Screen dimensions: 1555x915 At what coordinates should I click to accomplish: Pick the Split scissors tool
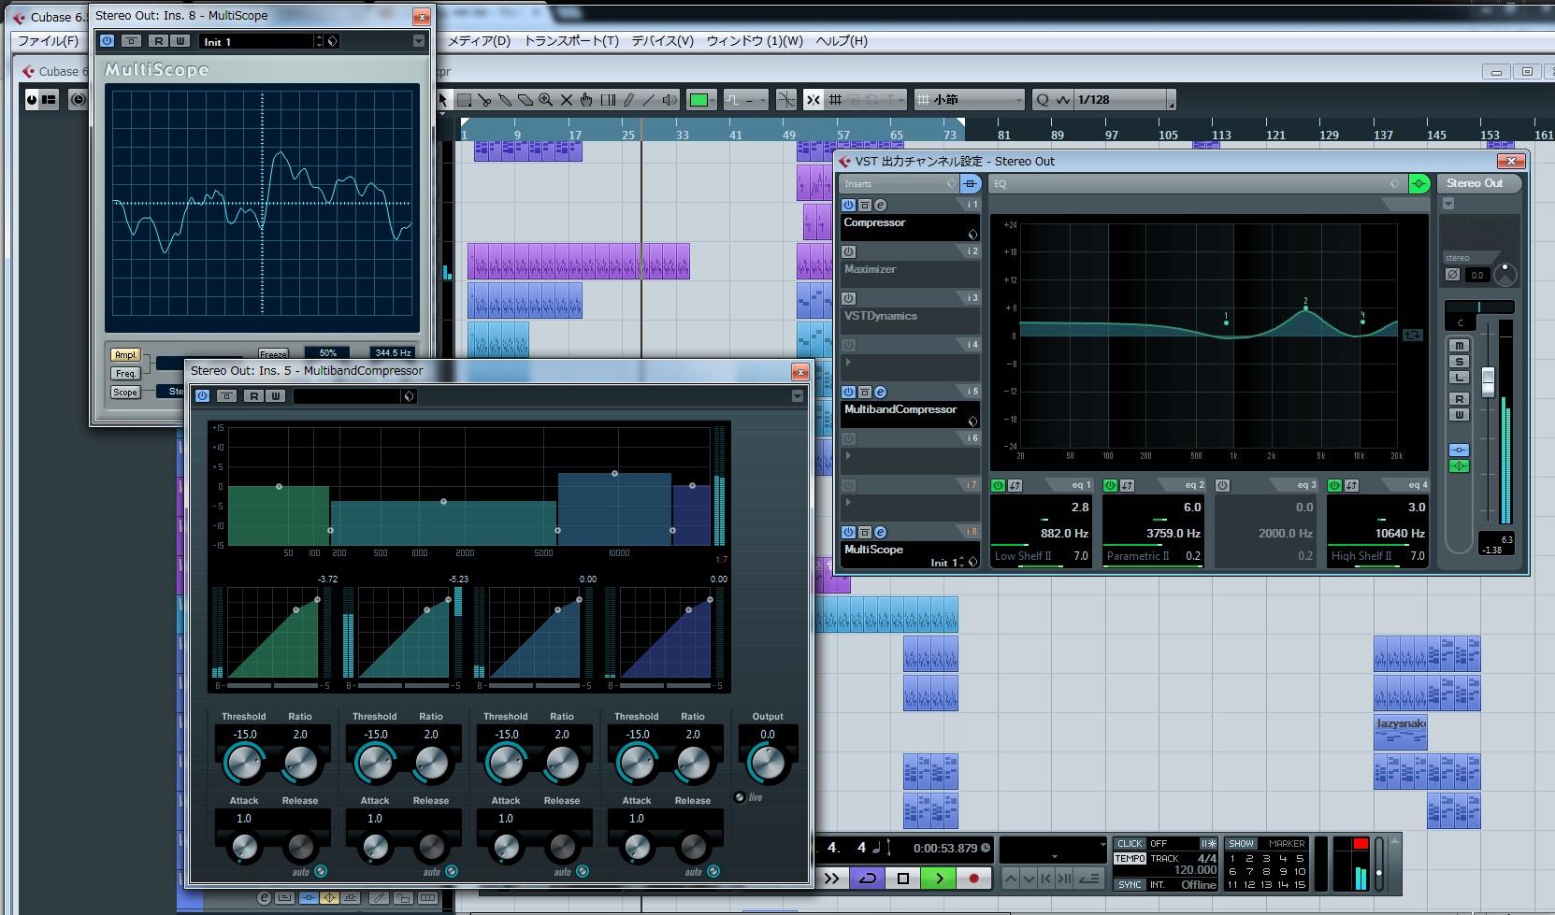click(484, 100)
